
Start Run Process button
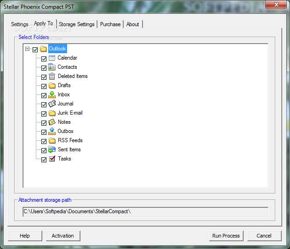point(226,236)
